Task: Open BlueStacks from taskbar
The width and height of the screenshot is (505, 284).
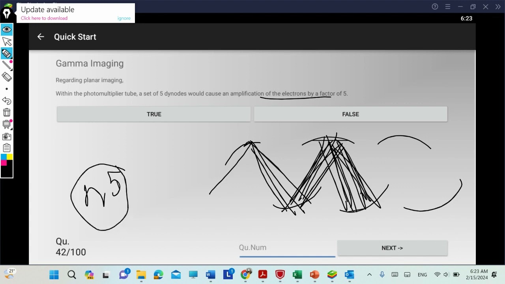Action: coord(332,275)
